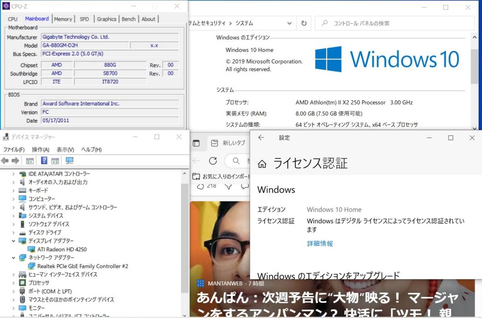Click Gigabyte Technology manufacturer field
The height and width of the screenshot is (318, 482).
pos(109,37)
